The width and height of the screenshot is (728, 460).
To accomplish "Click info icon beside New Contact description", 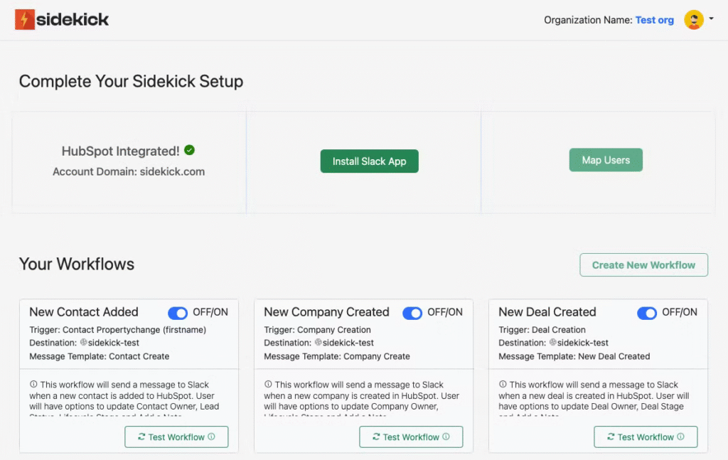I will (x=33, y=385).
